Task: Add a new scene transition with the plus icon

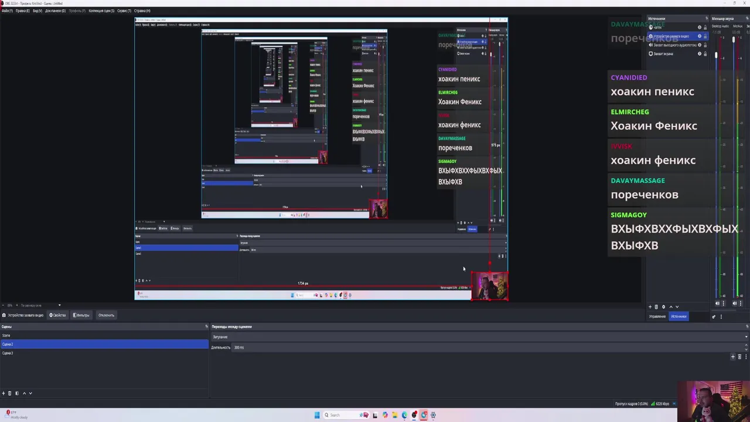Action: pos(732,357)
